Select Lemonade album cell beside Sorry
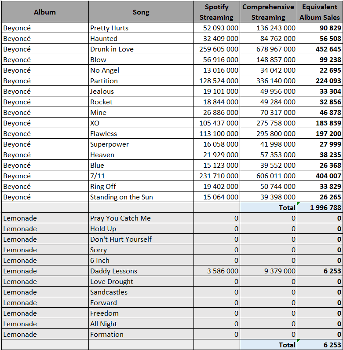Image resolution: width=343 pixels, height=350 pixels. 45,250
